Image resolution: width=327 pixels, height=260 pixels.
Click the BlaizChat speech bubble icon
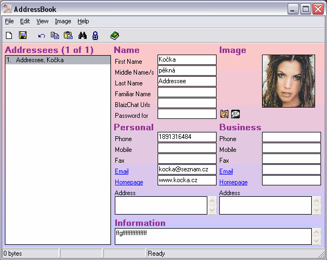coord(236,114)
